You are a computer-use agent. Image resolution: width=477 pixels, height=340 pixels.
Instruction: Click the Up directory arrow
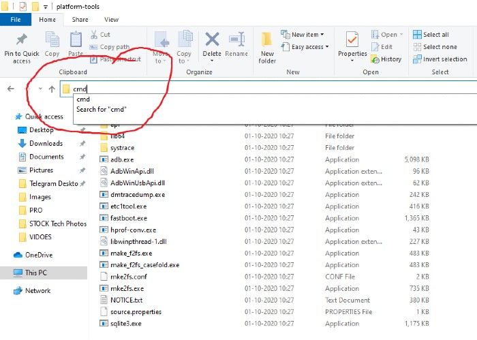[x=52, y=89]
